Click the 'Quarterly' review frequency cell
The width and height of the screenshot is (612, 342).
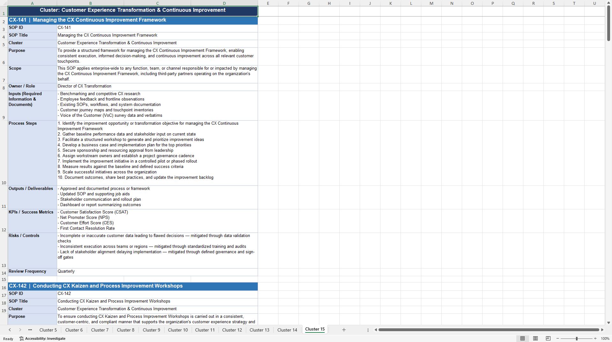(x=157, y=272)
